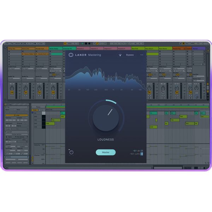Click the tempo value field
Viewport: 212px width, 212px height.
click(17, 43)
